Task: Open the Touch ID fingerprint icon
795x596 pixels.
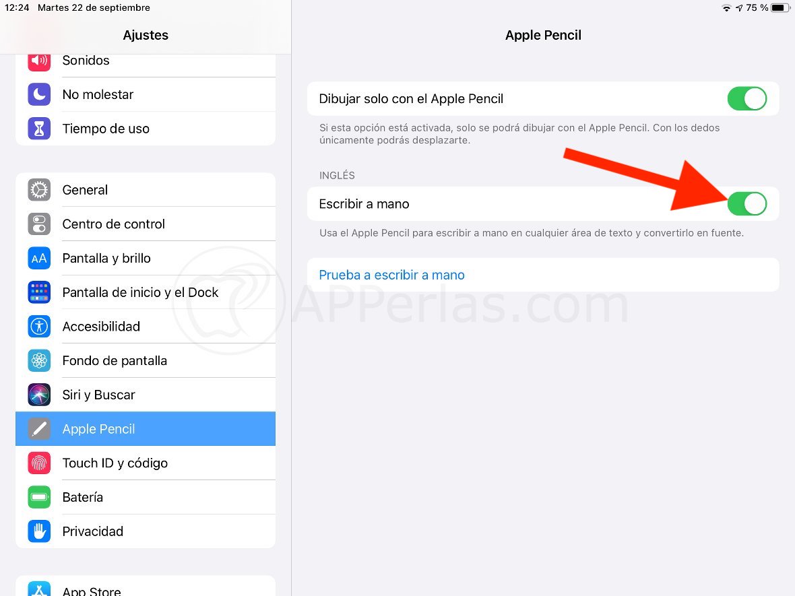Action: pyautogui.click(x=39, y=463)
